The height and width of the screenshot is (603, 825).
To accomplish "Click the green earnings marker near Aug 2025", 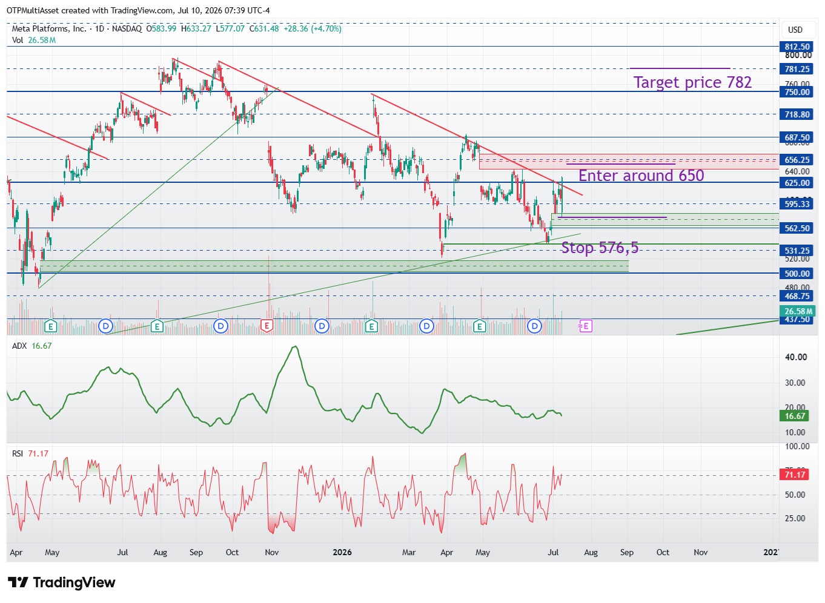I will coord(157,326).
